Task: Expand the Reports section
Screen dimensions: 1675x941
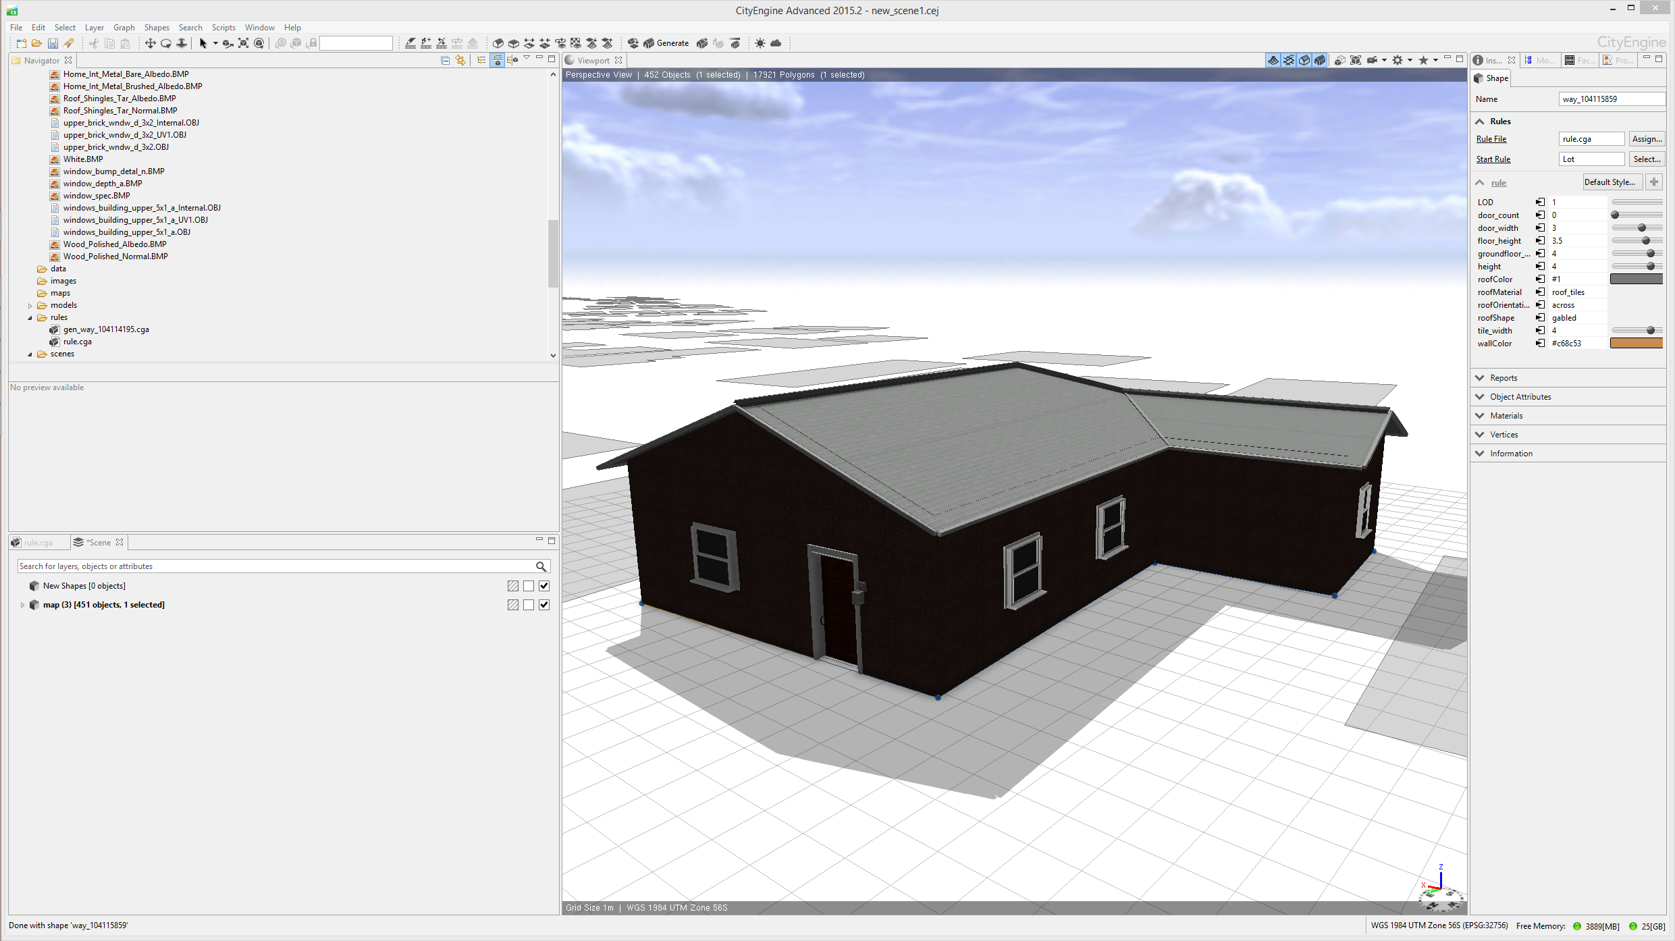Action: tap(1480, 378)
